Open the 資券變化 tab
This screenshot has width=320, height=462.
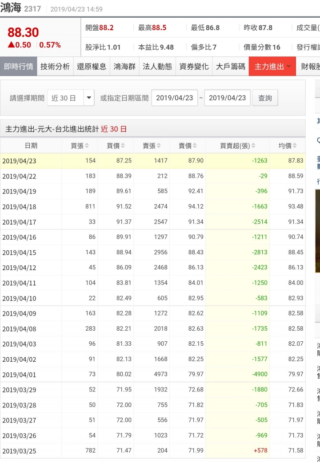pos(194,66)
